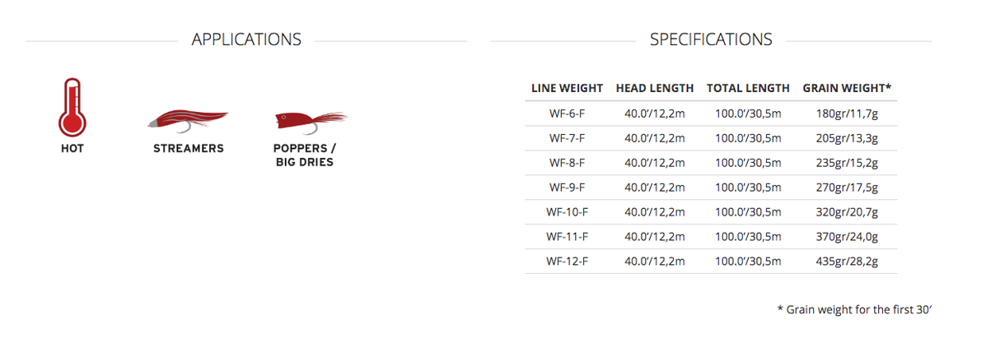Select the WF-12-F line weight cell

(x=567, y=262)
